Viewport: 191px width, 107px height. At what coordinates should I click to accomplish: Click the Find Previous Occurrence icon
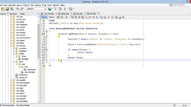[76, 17]
